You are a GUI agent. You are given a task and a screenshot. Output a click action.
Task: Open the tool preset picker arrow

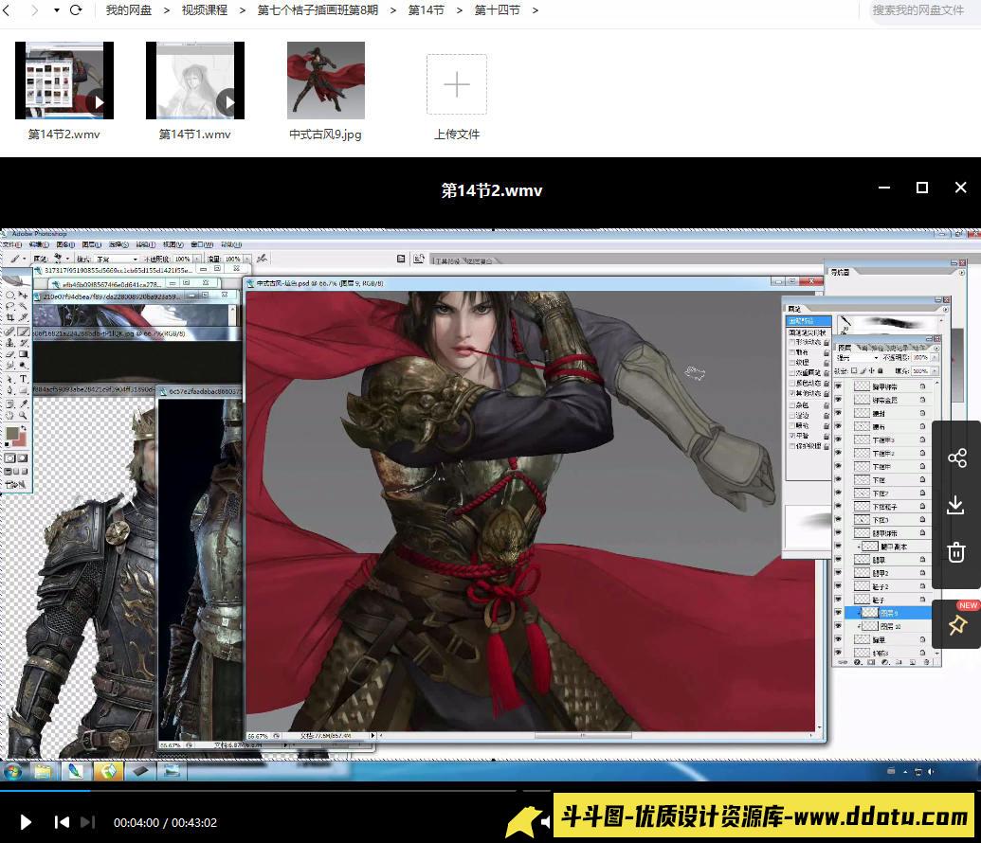coord(24,259)
